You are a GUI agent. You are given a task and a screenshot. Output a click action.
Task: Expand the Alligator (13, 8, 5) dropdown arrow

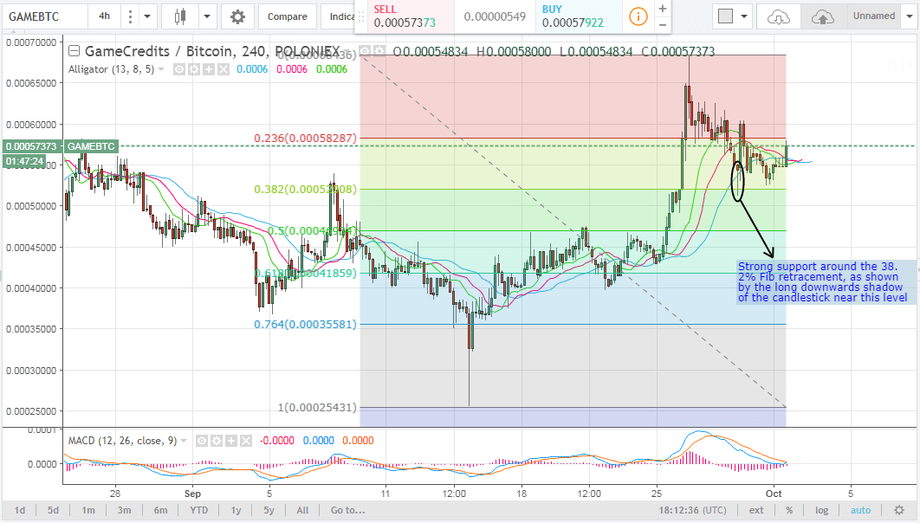coord(161,69)
